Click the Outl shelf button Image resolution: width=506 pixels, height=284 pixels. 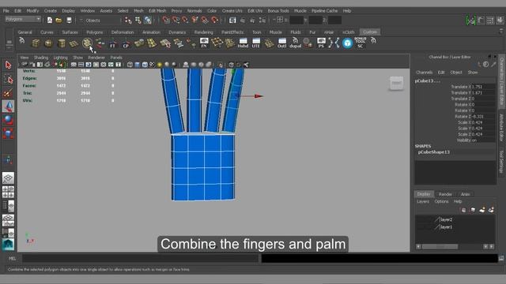[282, 43]
